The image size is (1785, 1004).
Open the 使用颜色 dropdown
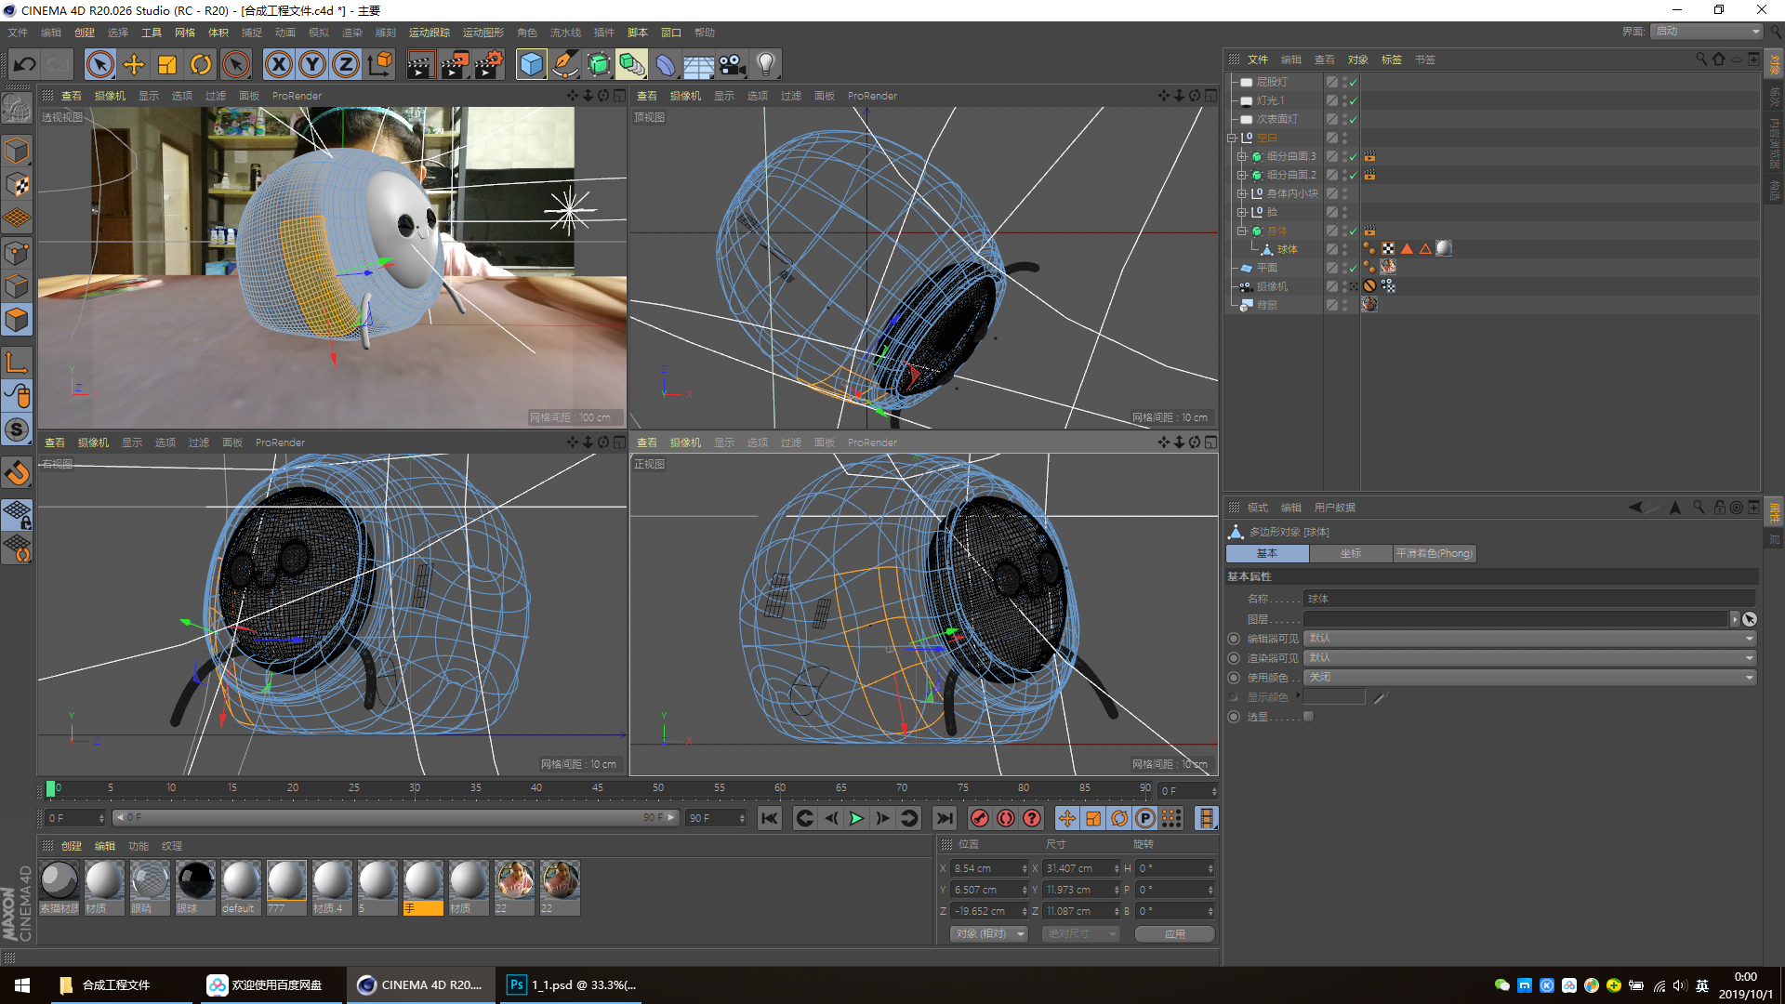pyautogui.click(x=1529, y=678)
